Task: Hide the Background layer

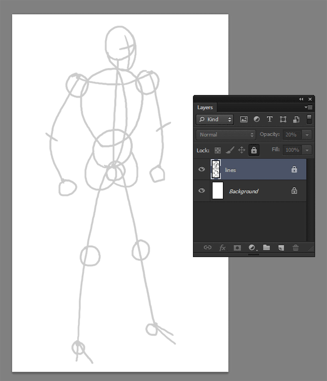Action: [x=202, y=191]
